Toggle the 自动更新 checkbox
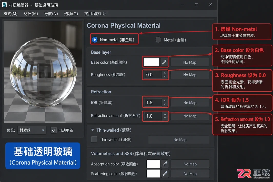The height and width of the screenshot is (182, 273). coord(54,130)
